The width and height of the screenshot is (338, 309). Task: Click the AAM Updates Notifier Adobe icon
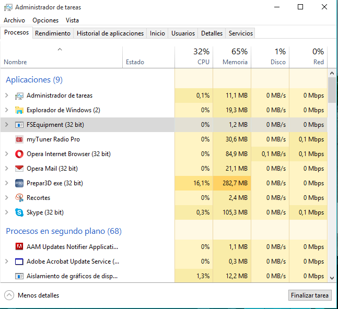[x=19, y=246]
